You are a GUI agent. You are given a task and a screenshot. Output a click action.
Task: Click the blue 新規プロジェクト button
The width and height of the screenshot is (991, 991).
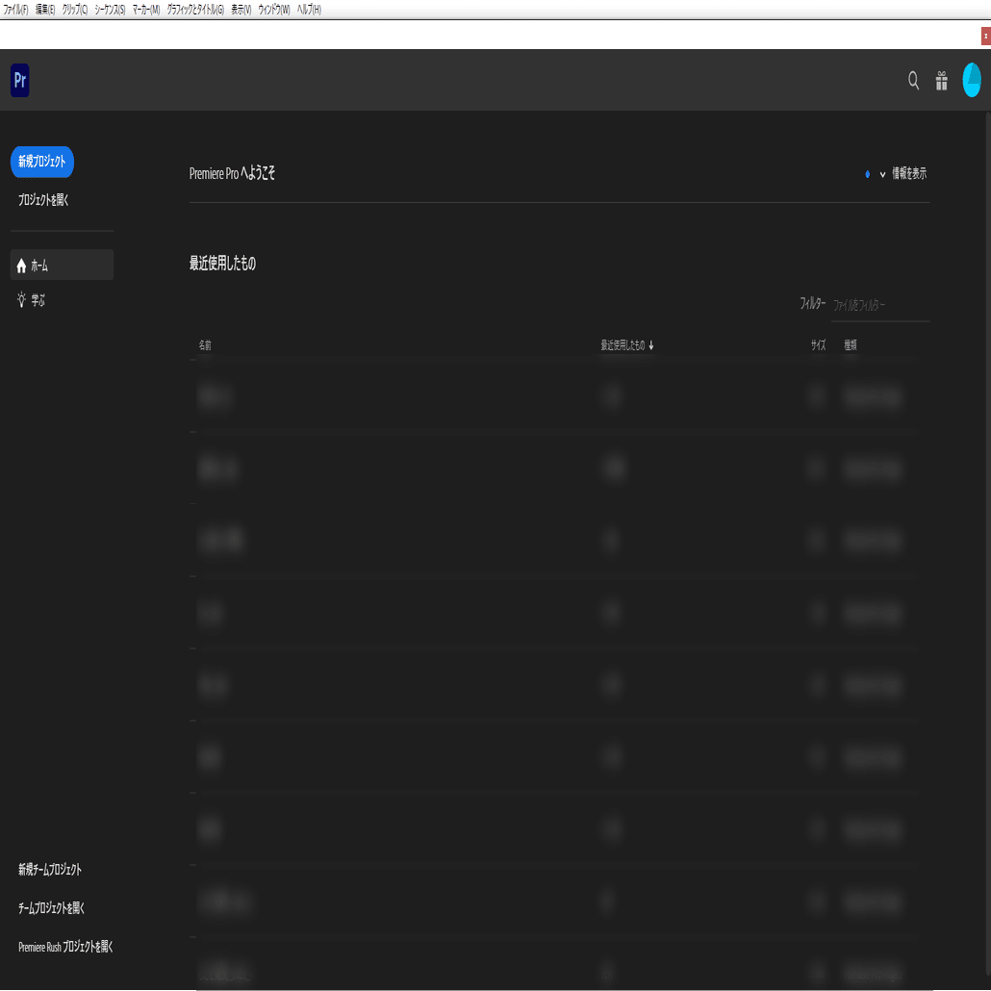tap(42, 162)
